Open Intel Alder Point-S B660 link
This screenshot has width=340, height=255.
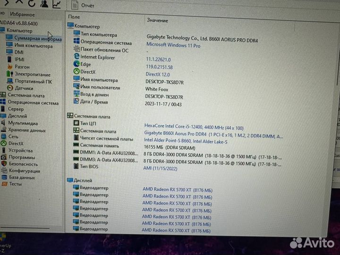pyautogui.click(x=186, y=141)
